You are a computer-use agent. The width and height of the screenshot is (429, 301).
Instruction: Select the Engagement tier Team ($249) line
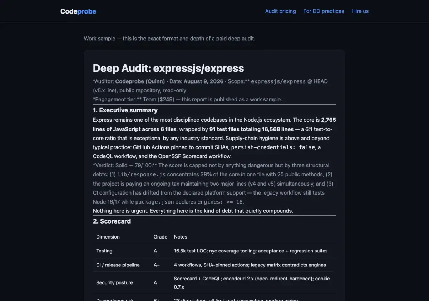click(x=187, y=99)
